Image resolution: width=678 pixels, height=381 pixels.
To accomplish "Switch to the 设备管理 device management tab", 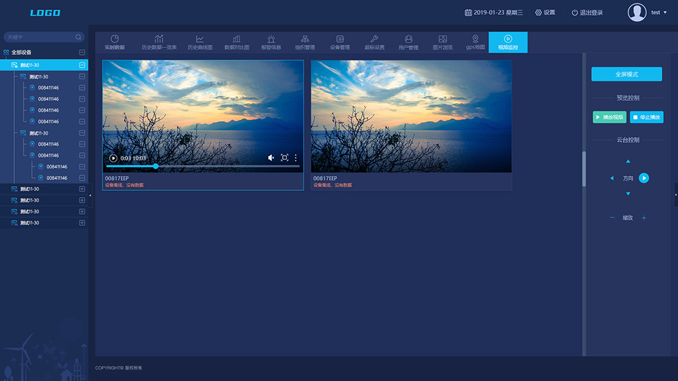I will 340,42.
